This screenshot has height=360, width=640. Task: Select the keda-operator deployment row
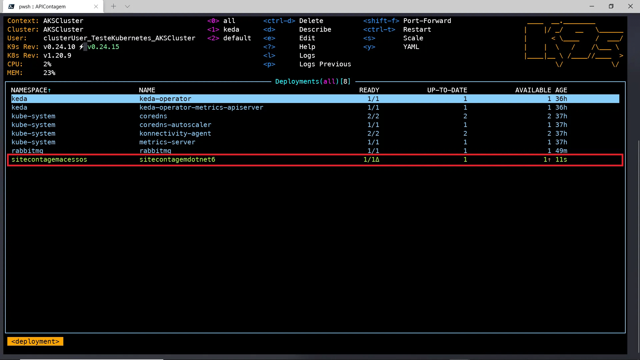point(165,99)
